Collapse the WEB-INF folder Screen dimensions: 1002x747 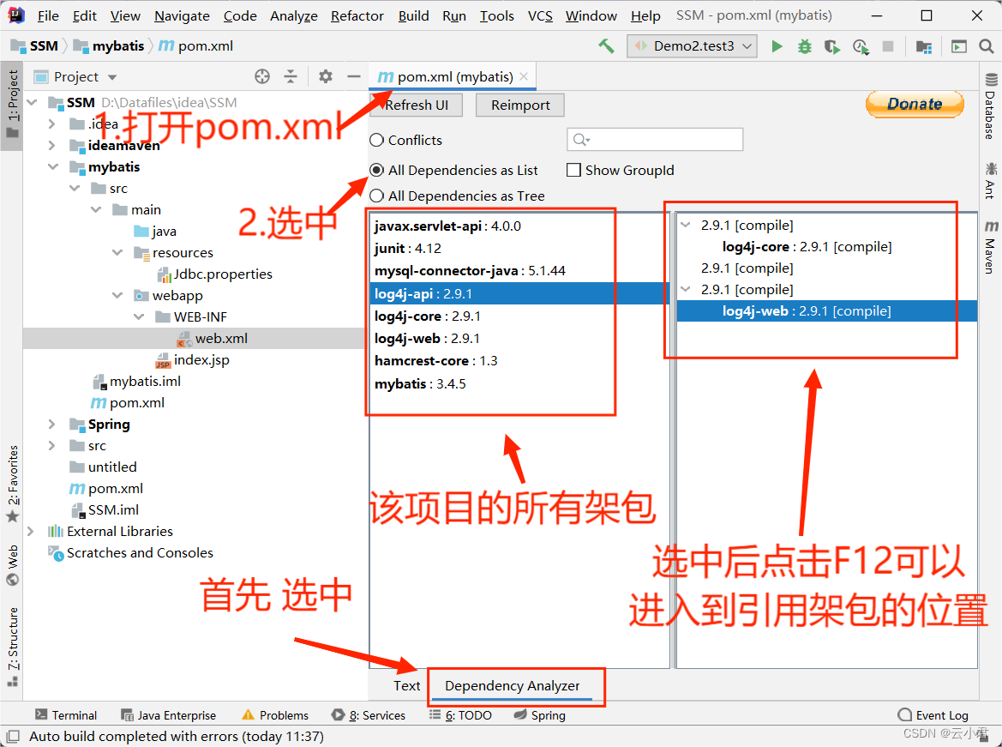(139, 316)
